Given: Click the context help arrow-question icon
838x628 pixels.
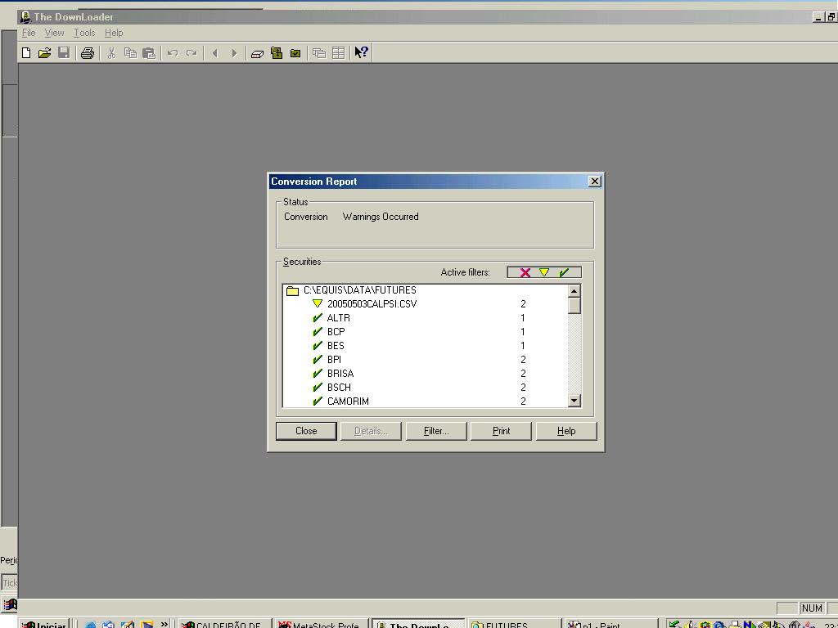Looking at the screenshot, I should click(x=361, y=53).
